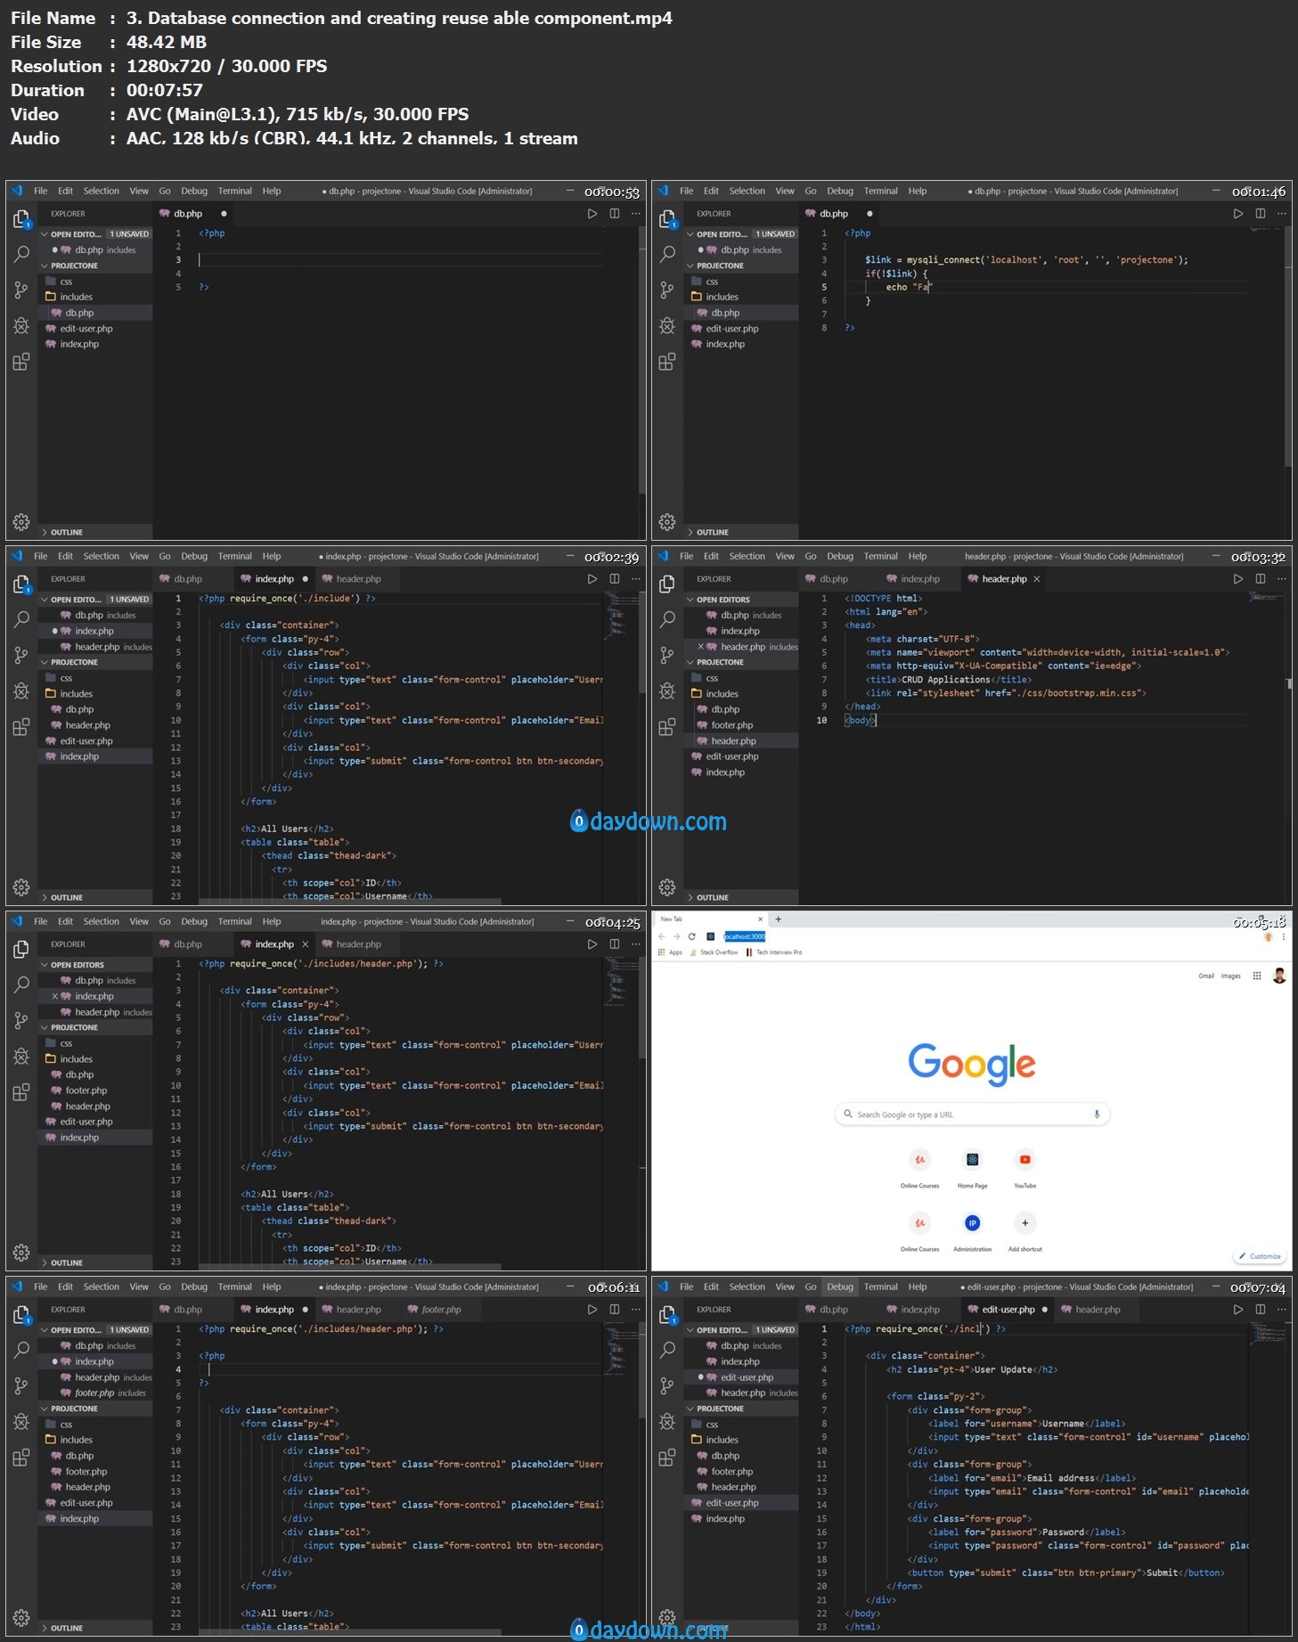Expand the OUTLINE section in the 00:00:53 frame
1298x1642 pixels.
click(66, 532)
